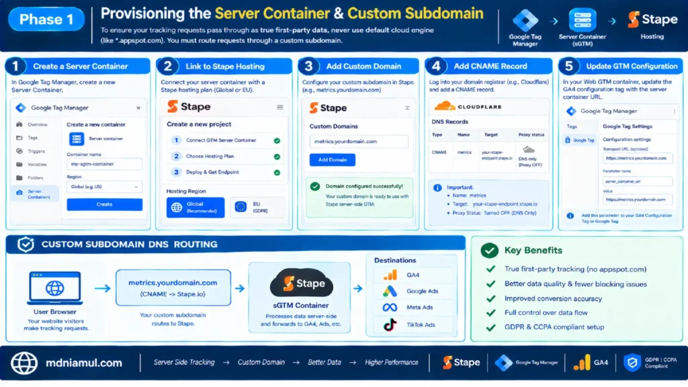Click the Add Domain button
Screen dimensions: 688x387
(x=332, y=160)
